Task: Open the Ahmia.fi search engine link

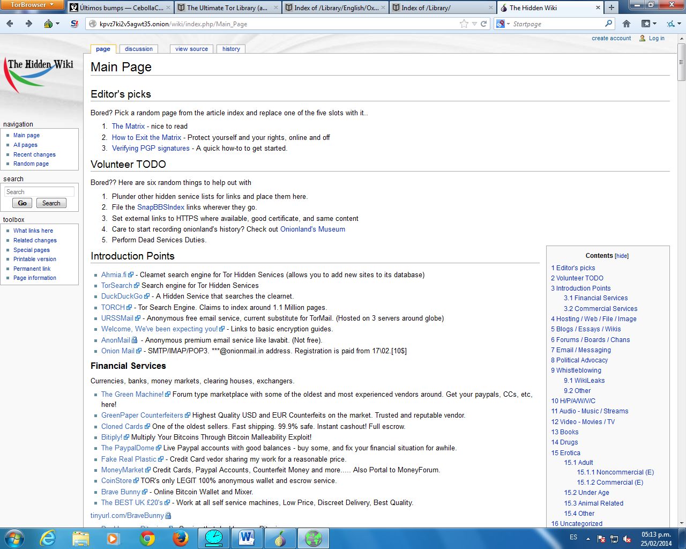Action: tap(114, 275)
